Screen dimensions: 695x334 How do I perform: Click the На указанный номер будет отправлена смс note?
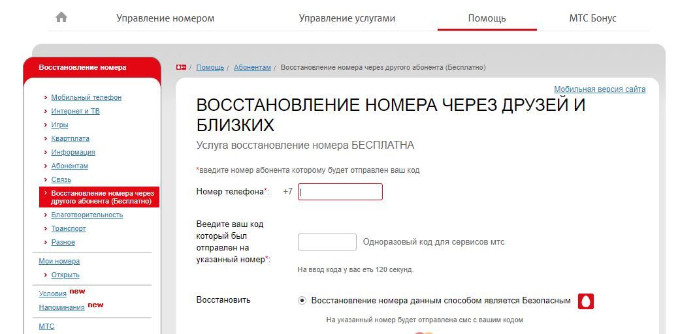point(425,320)
